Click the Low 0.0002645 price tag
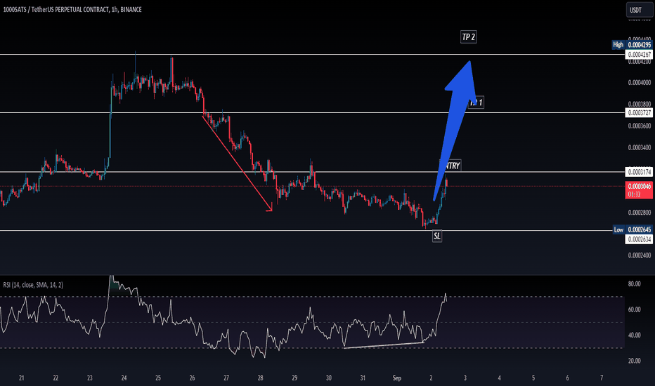 point(633,229)
